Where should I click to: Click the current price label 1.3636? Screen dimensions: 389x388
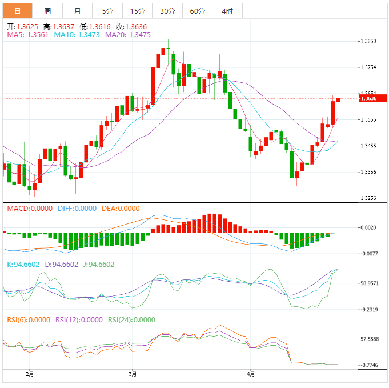(x=373, y=98)
